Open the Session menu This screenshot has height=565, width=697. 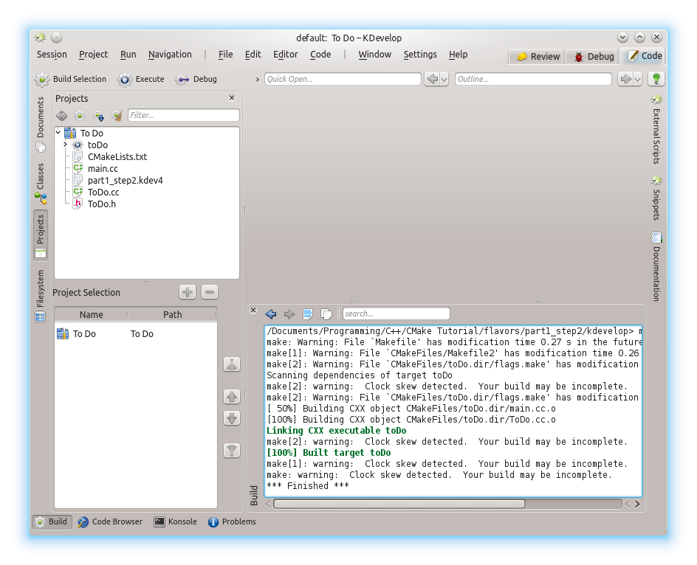tap(52, 54)
